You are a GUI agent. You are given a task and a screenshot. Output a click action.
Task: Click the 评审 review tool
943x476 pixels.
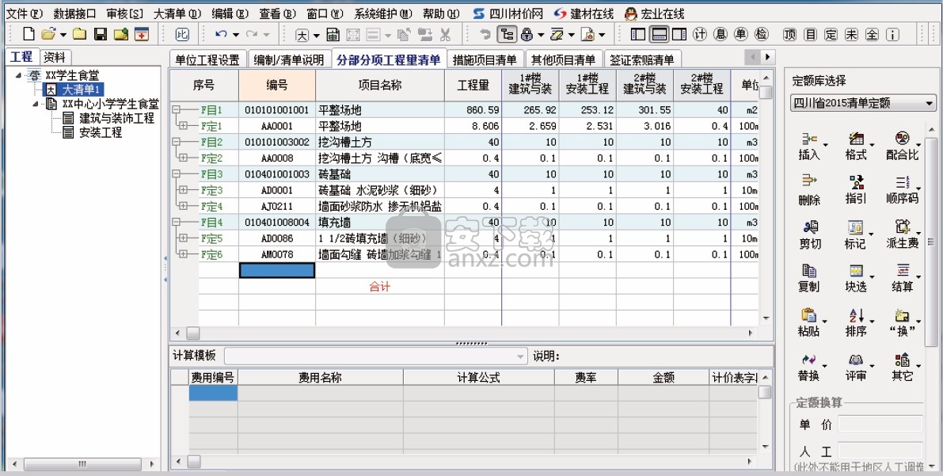coord(856,367)
